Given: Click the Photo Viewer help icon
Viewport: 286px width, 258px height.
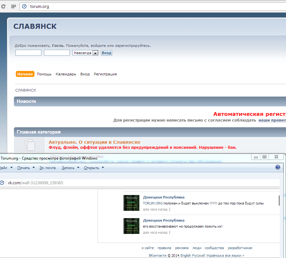Looking at the screenshot, I should (277, 167).
